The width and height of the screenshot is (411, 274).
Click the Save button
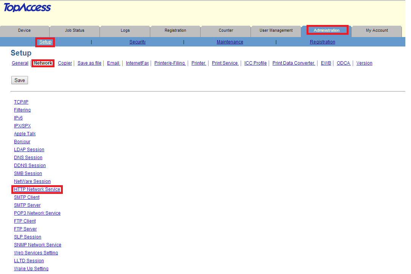pyautogui.click(x=19, y=80)
